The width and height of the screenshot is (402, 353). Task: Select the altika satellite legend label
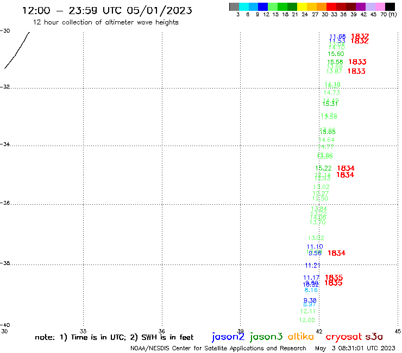[301, 336]
